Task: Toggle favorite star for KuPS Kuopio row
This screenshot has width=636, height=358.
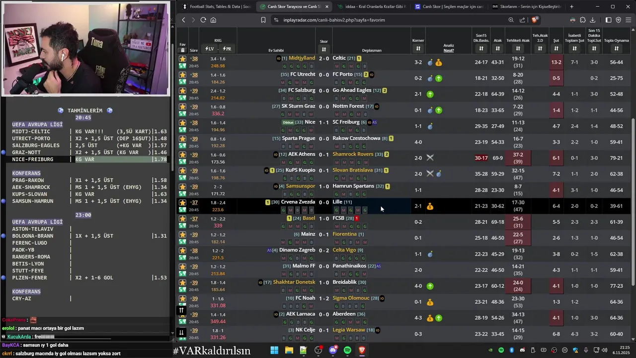Action: 183,171
